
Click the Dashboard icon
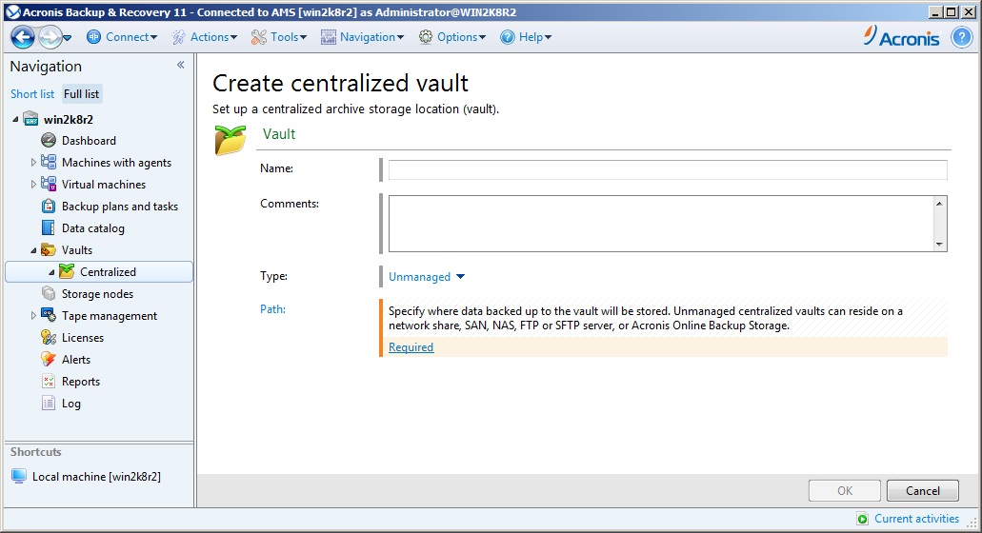coord(49,140)
